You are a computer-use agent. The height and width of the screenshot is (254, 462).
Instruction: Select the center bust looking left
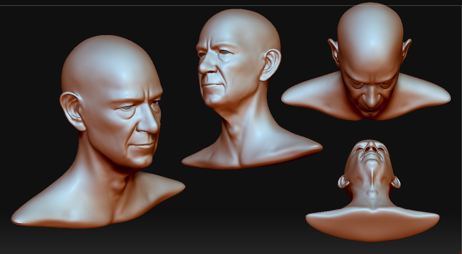click(x=252, y=89)
